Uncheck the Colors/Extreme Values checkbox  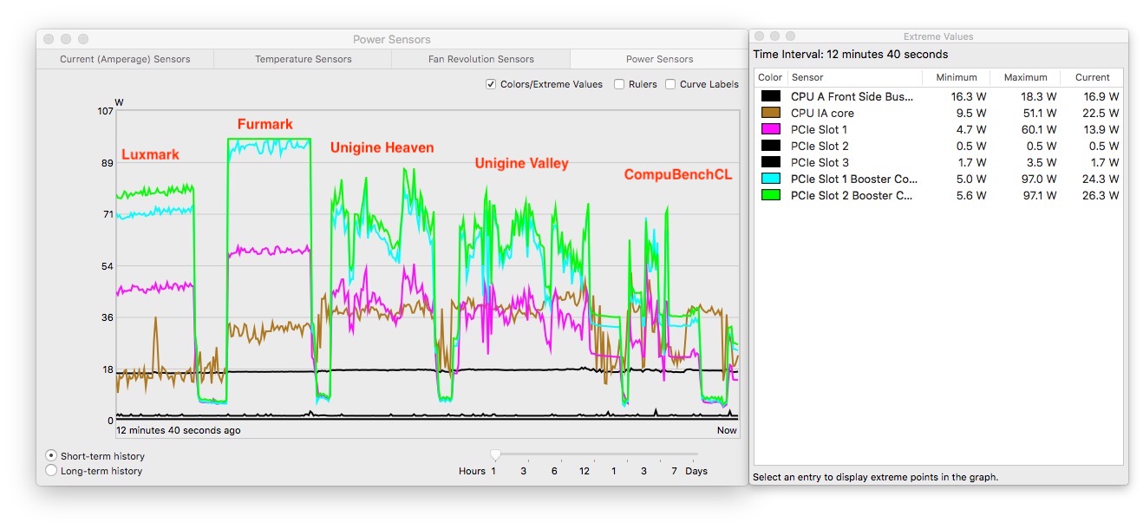click(491, 84)
